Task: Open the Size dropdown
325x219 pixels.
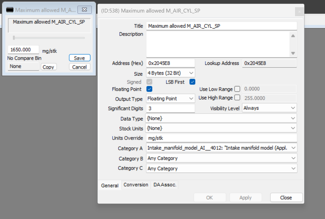Action: tap(171, 73)
